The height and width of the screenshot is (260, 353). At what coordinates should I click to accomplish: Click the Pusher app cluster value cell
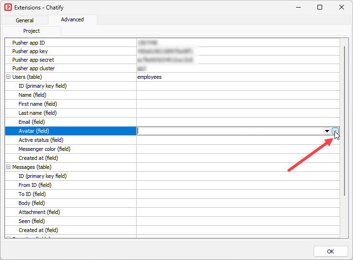point(238,68)
